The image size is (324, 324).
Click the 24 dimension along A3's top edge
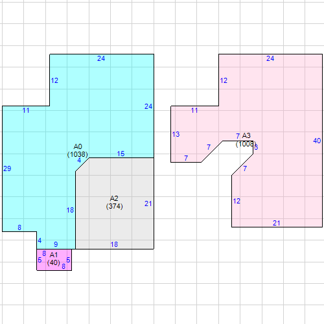coord(270,58)
